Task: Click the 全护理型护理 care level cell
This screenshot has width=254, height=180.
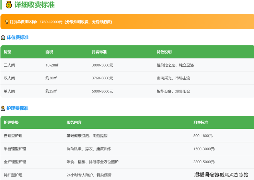Action: (x=15, y=162)
